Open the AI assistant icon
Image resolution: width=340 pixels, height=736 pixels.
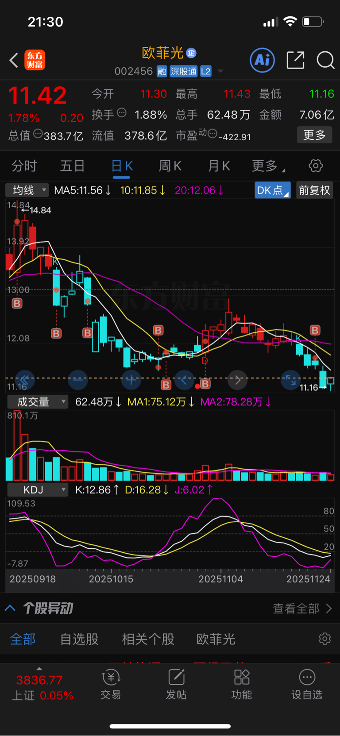point(262,60)
